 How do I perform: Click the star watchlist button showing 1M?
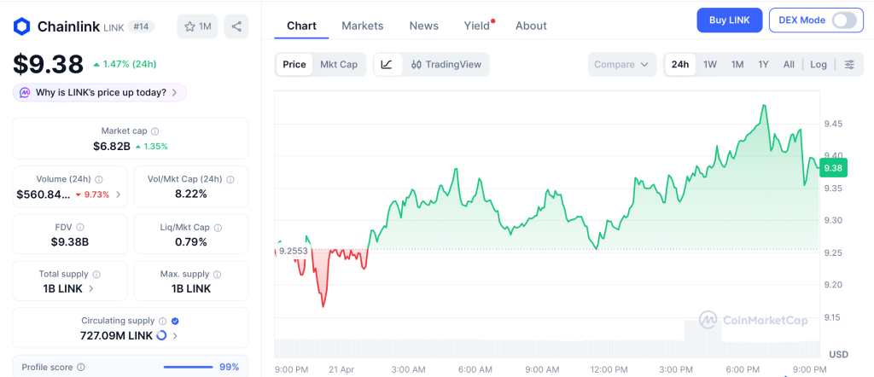click(198, 26)
